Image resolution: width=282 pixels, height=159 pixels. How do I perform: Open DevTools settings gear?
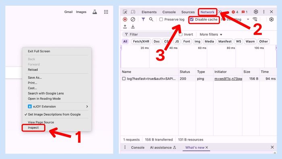256,12
